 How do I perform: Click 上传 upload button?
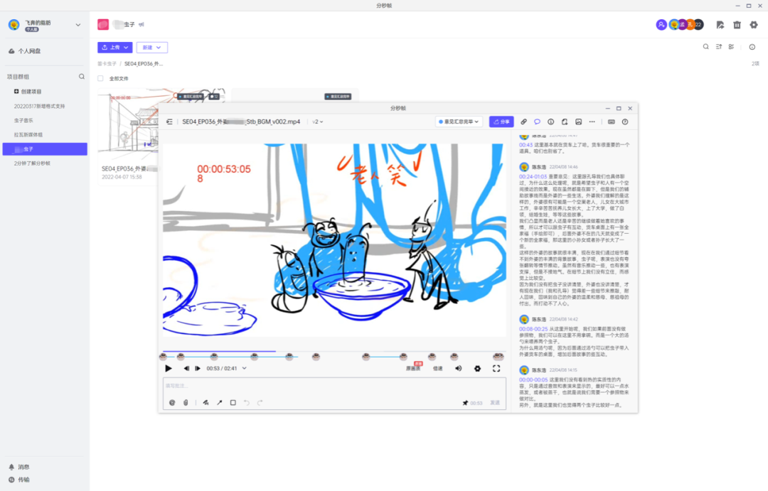click(x=114, y=48)
